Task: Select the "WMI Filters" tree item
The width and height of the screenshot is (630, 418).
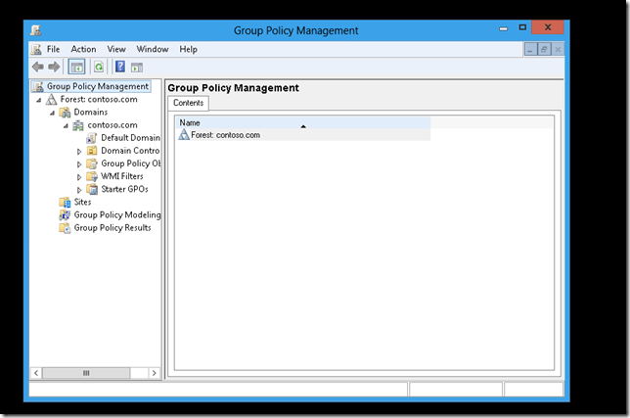Action: pyautogui.click(x=121, y=176)
